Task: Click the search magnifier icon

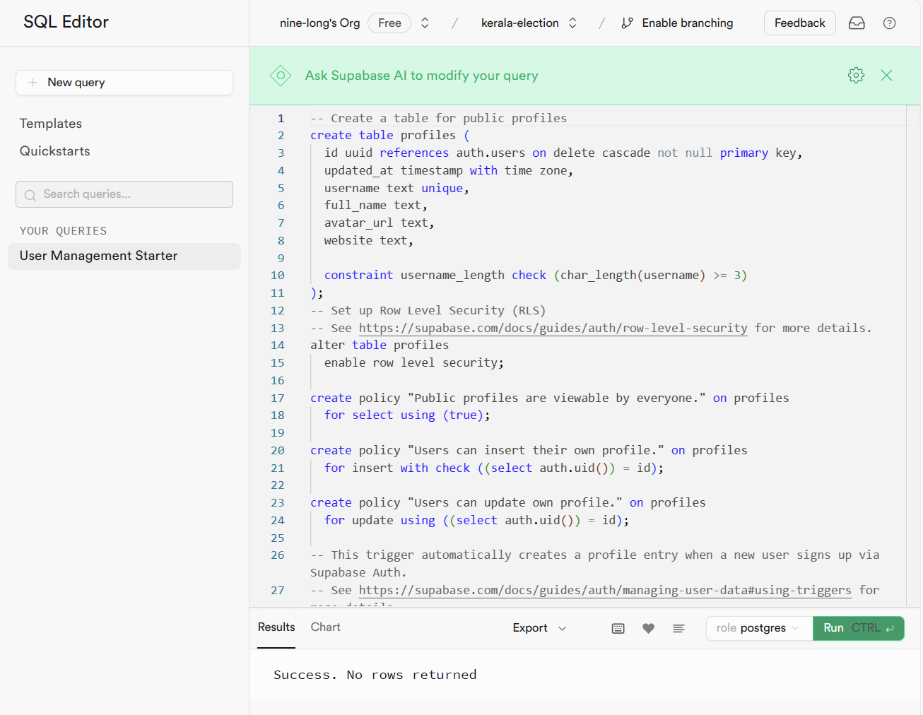Action: [x=30, y=195]
